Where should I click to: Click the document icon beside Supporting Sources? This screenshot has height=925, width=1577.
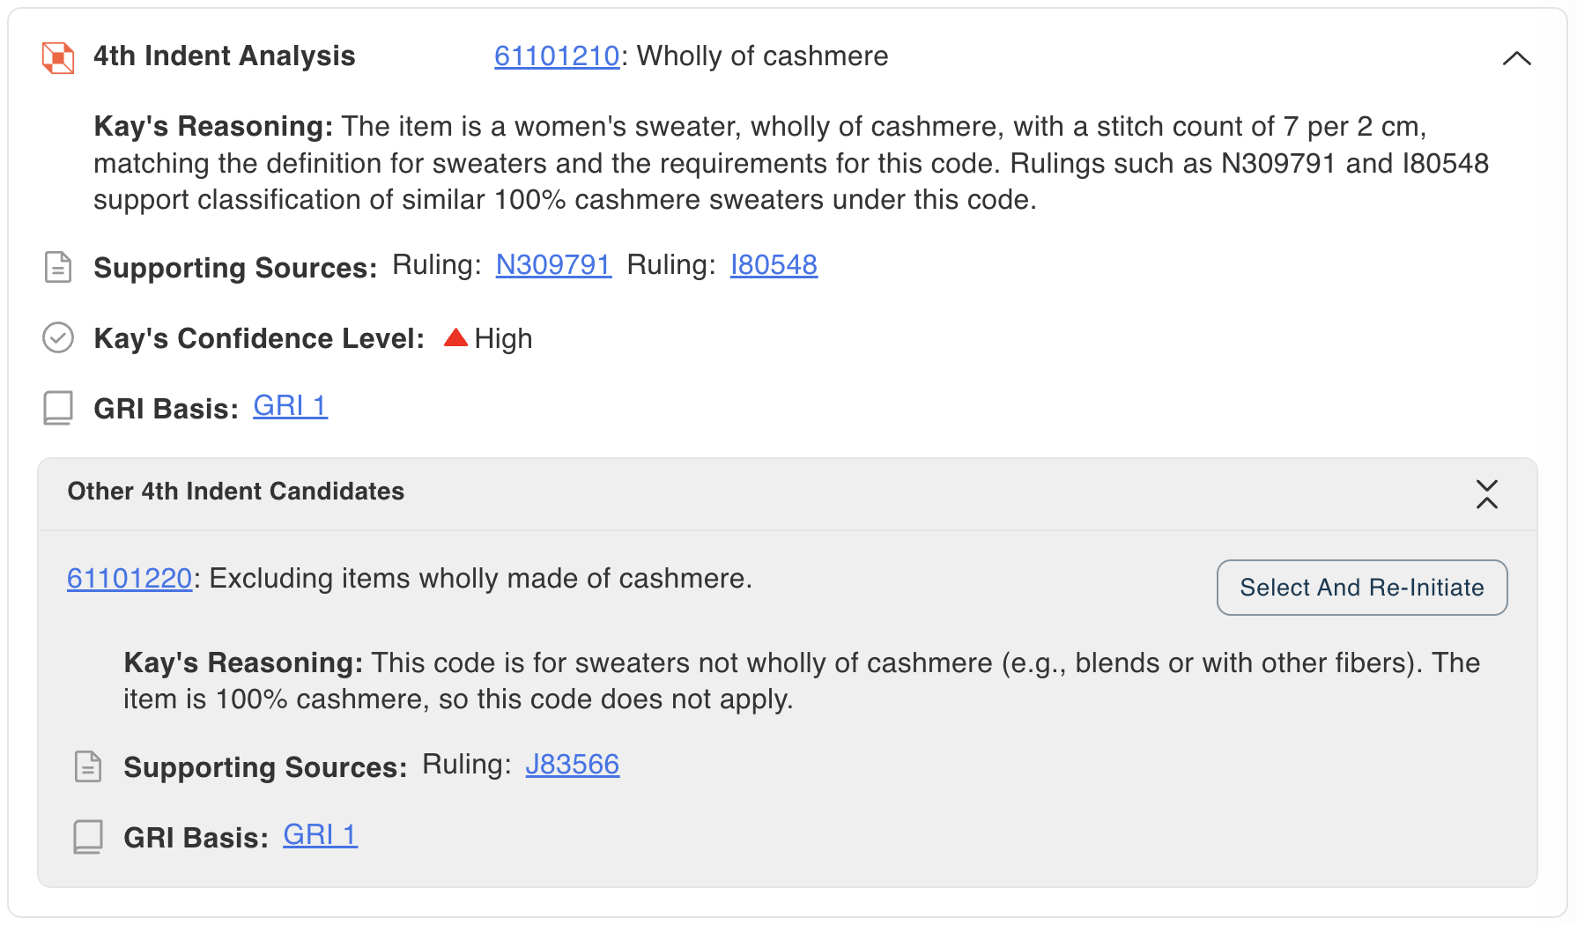(58, 267)
